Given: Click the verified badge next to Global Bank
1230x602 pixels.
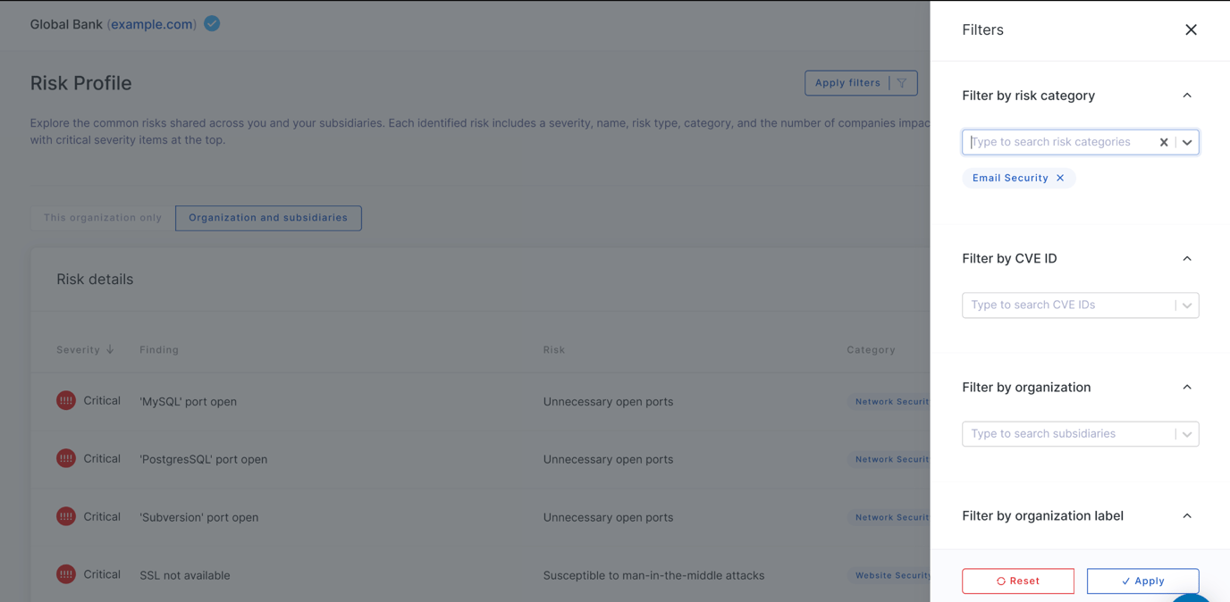Looking at the screenshot, I should coord(212,24).
